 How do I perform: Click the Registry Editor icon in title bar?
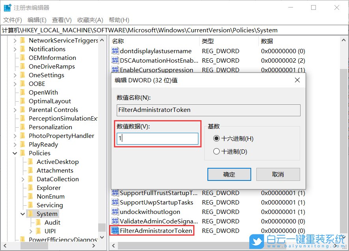click(x=6, y=7)
